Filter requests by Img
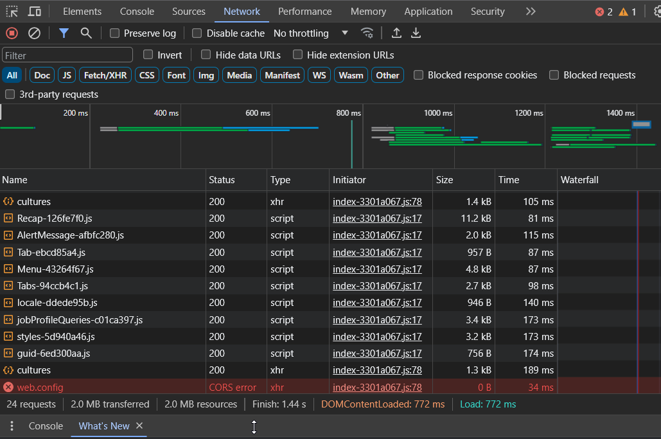Viewport: 661px width, 439px height. click(x=206, y=75)
